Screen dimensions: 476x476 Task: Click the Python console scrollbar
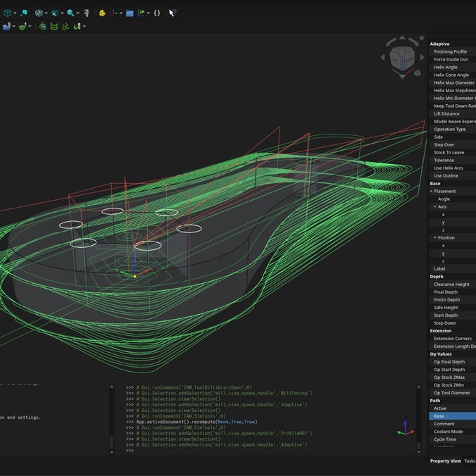(x=419, y=419)
